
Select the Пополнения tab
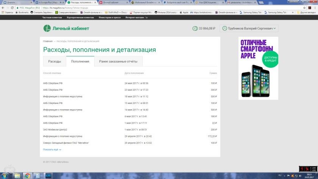click(x=80, y=61)
